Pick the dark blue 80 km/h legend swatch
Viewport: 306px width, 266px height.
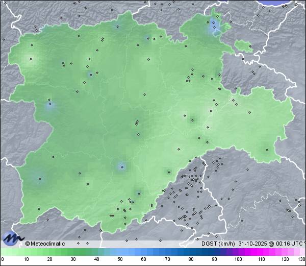click(x=191, y=252)
